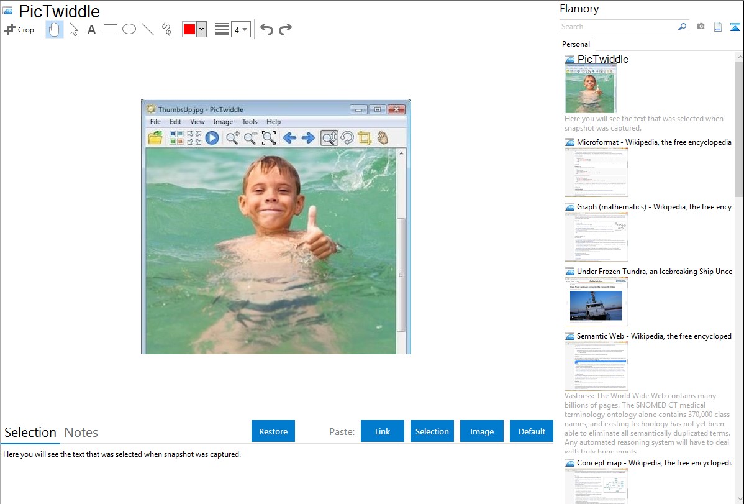Select the text annotation tool
The image size is (744, 504).
pos(91,29)
